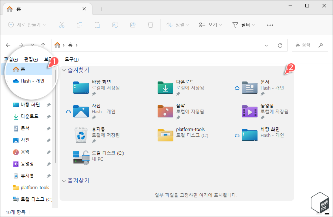Open the platform-tools folder icon in main pane

pyautogui.click(x=165, y=135)
